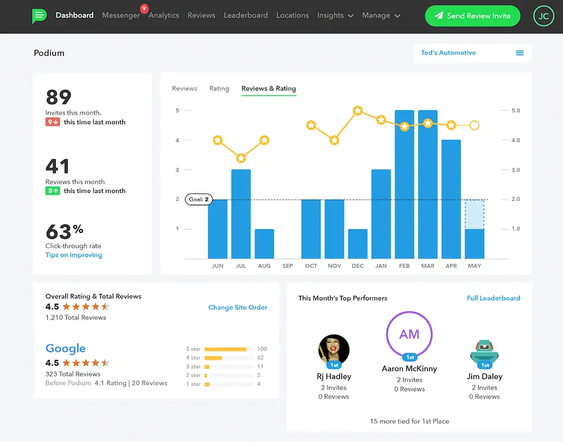The width and height of the screenshot is (563, 442).
Task: Click the Google 4.5 star rating stars
Action: tap(86, 363)
